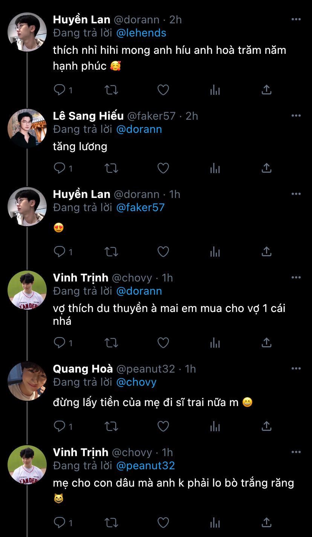View analytics on Vinh Trịnh's du thuyền tweet
This screenshot has height=537, width=312.
(x=215, y=342)
